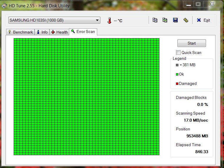224x168 pixels.
Task: Select the Error Scan tab
Action: click(x=83, y=32)
